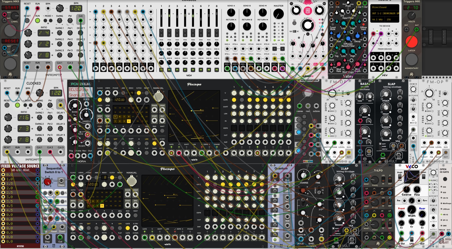This screenshot has height=249, width=452.
Task: Open the 44.1 kHz sample rate selector
Action: (378, 19)
